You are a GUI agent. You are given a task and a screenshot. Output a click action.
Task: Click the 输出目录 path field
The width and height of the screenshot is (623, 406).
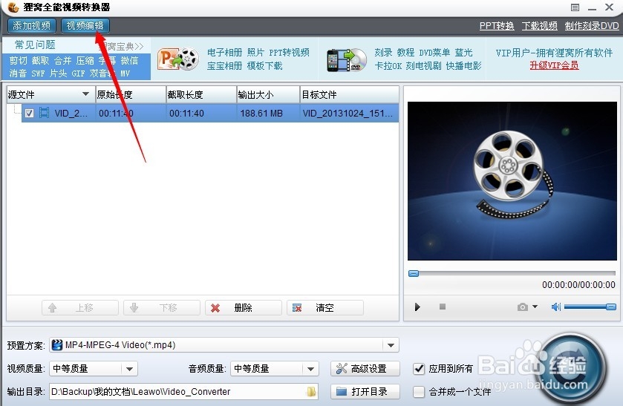tap(183, 392)
